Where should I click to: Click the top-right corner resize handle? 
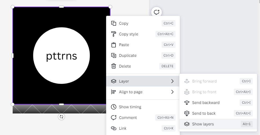pos(110,7)
